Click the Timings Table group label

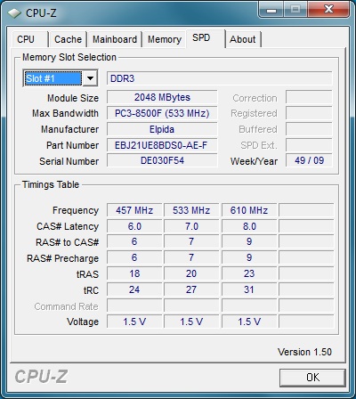pos(51,184)
